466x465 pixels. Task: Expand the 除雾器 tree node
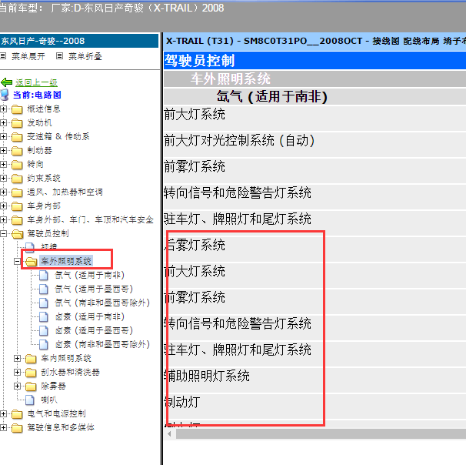(17, 386)
